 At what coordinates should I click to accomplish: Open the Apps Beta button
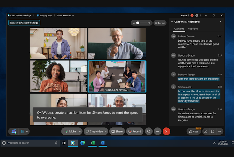[x=194, y=132]
